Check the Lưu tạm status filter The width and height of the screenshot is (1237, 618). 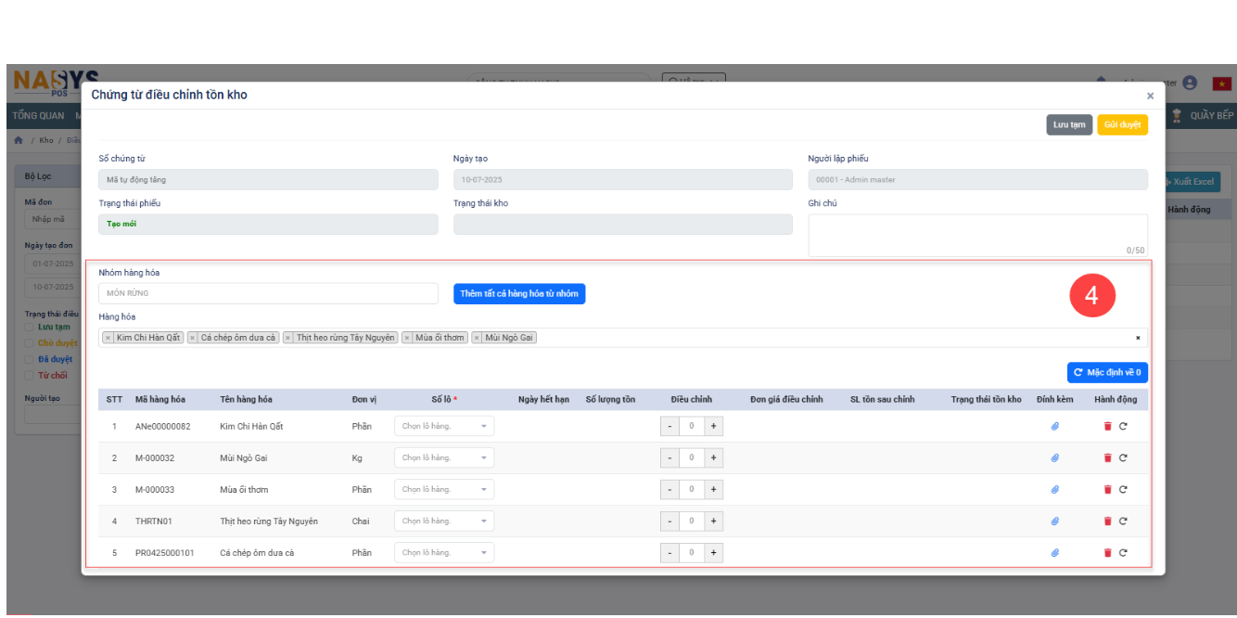pos(30,327)
